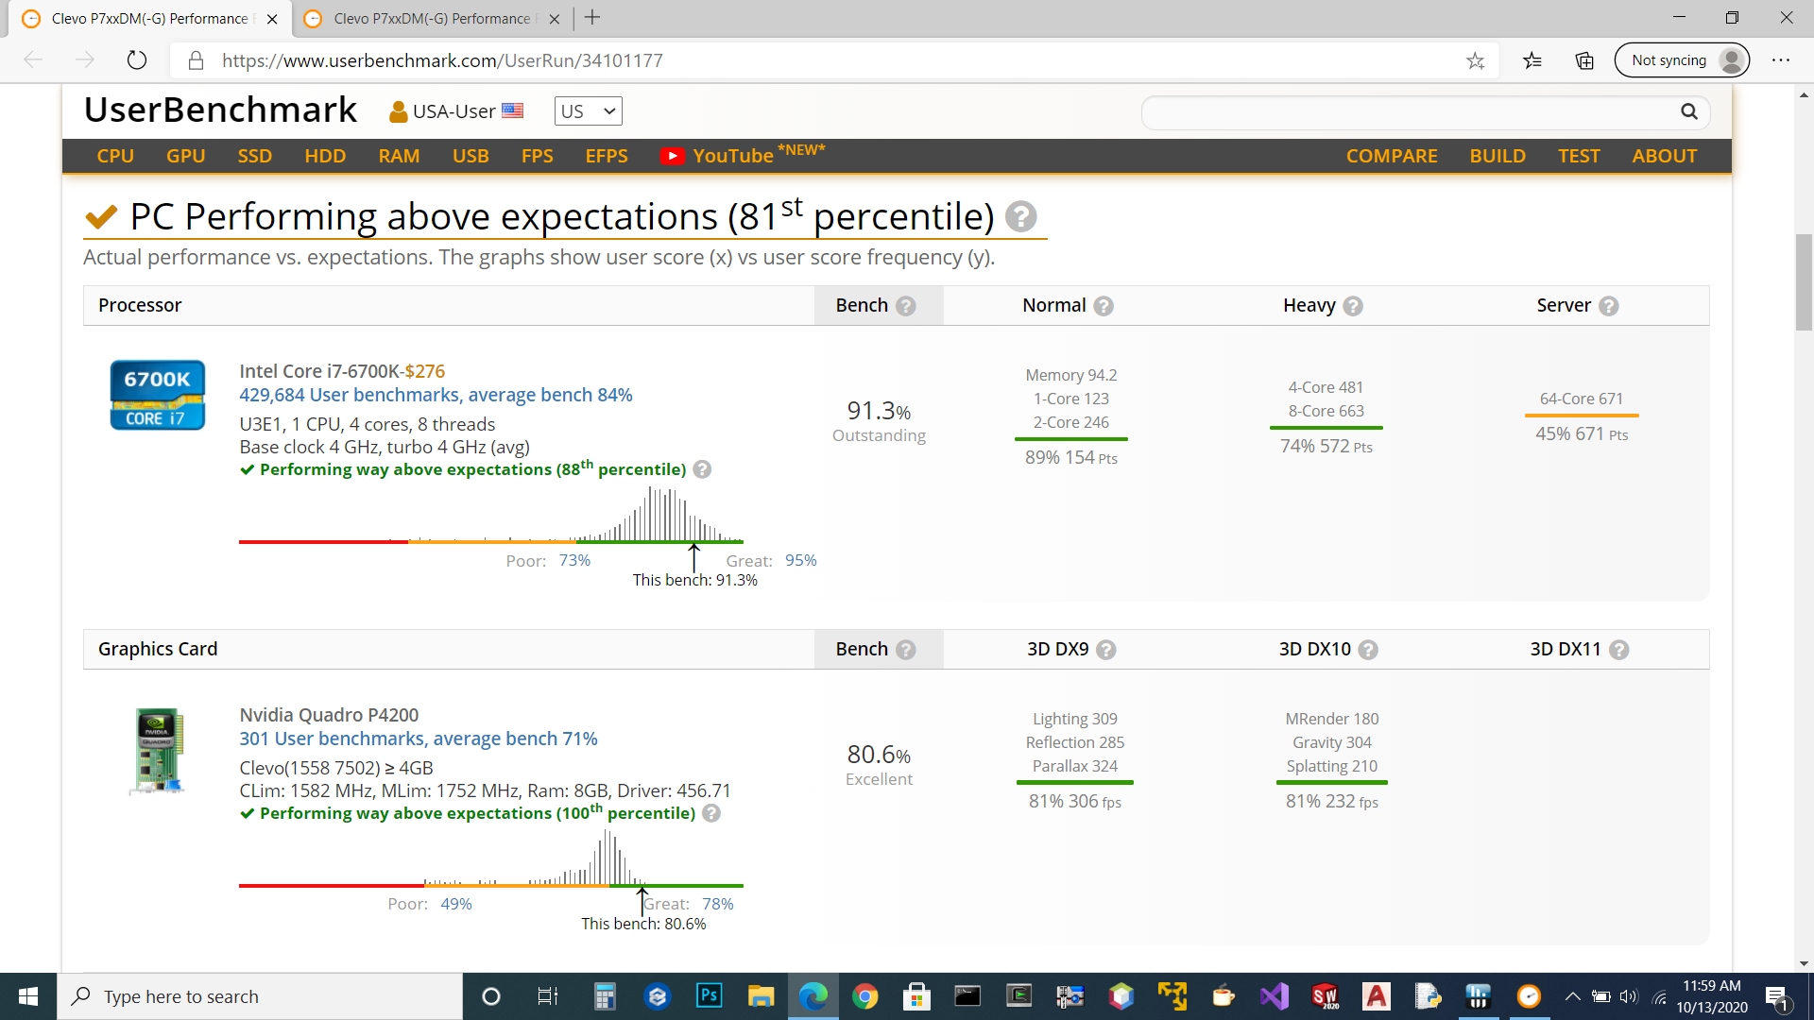Screen dimensions: 1814x1020
Task: Open the YouTube NEW link
Action: click(743, 155)
